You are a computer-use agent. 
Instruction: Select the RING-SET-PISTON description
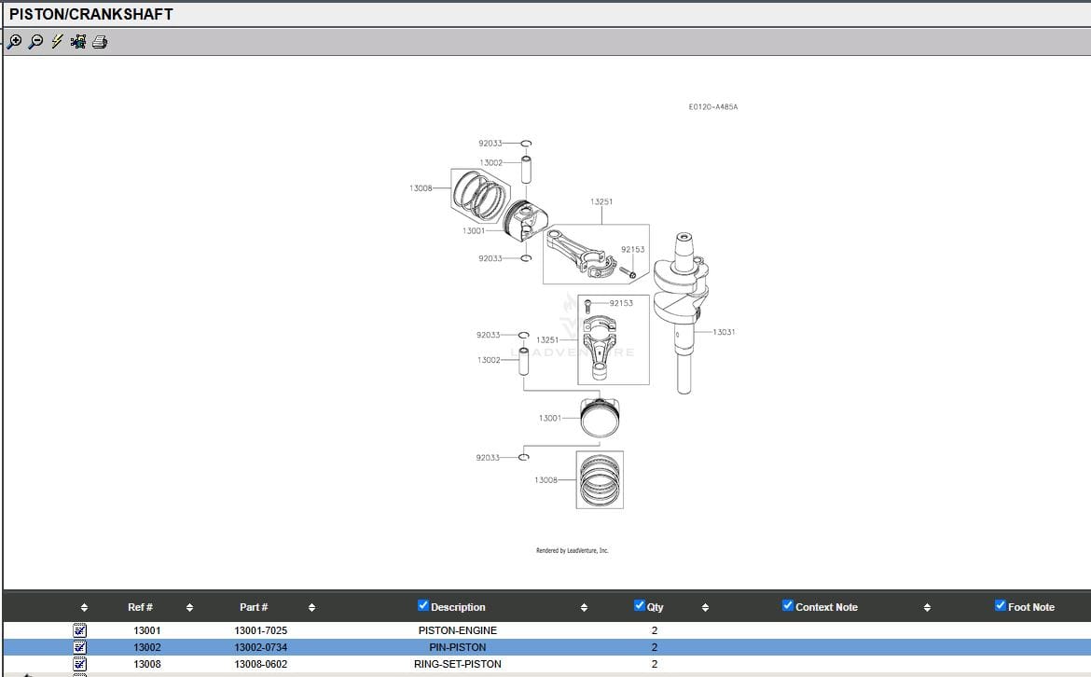pyautogui.click(x=457, y=664)
